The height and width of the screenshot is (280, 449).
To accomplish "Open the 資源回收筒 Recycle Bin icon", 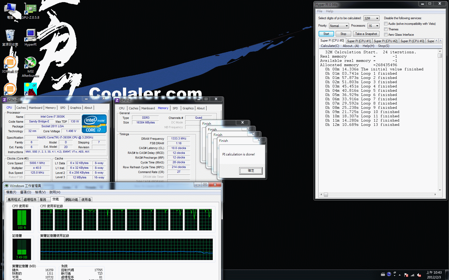I will (10, 37).
